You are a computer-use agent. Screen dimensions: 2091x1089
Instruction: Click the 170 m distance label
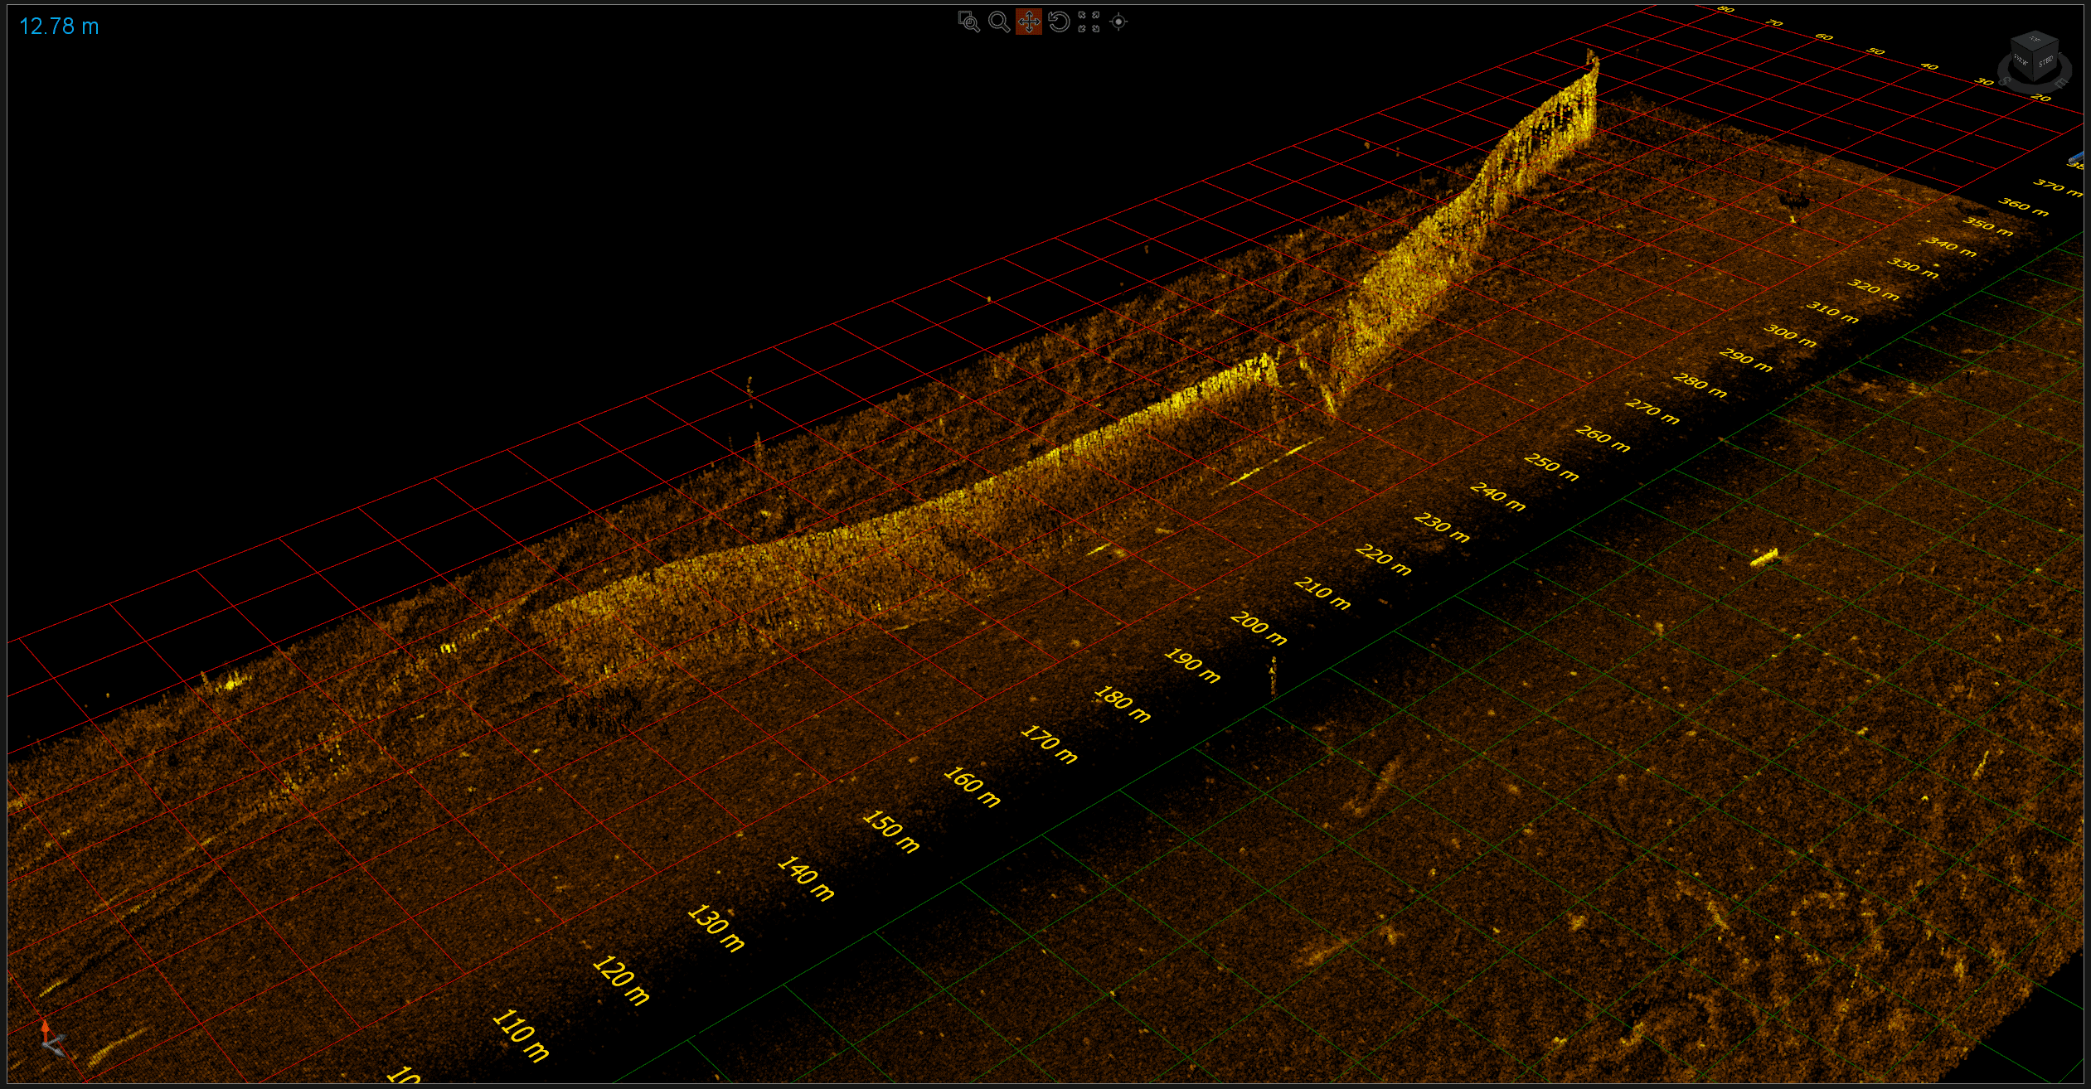coord(1049,744)
